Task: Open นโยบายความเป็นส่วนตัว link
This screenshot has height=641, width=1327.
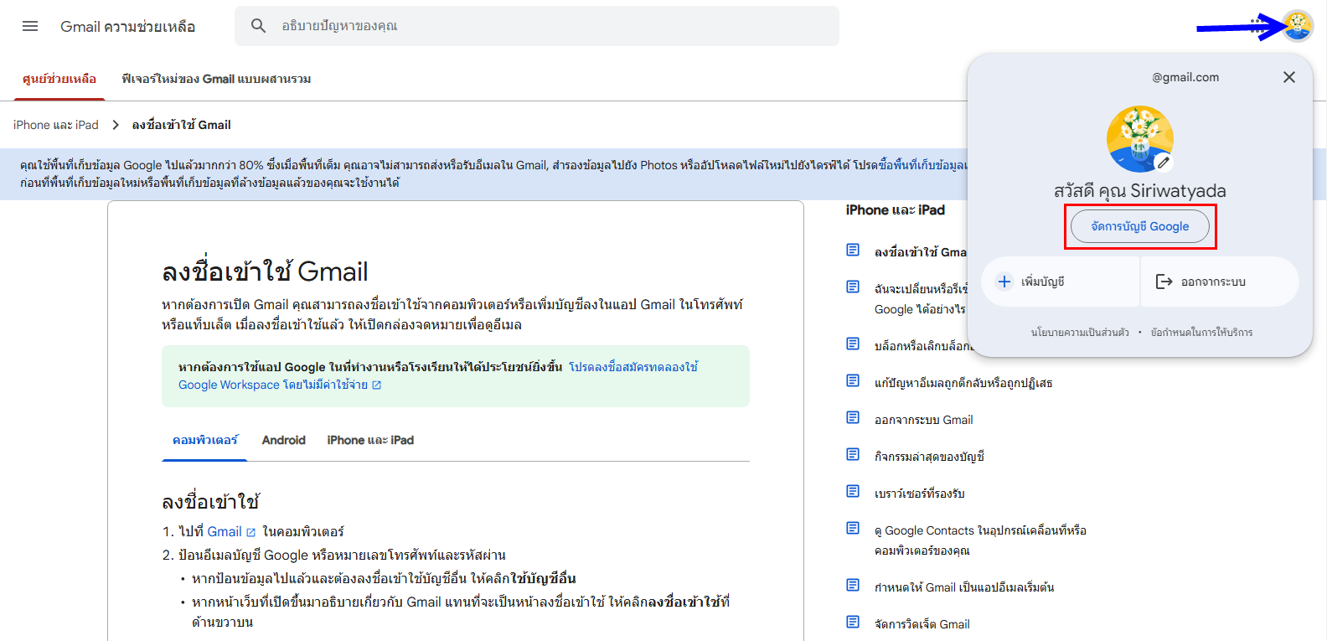Action: click(x=1080, y=333)
